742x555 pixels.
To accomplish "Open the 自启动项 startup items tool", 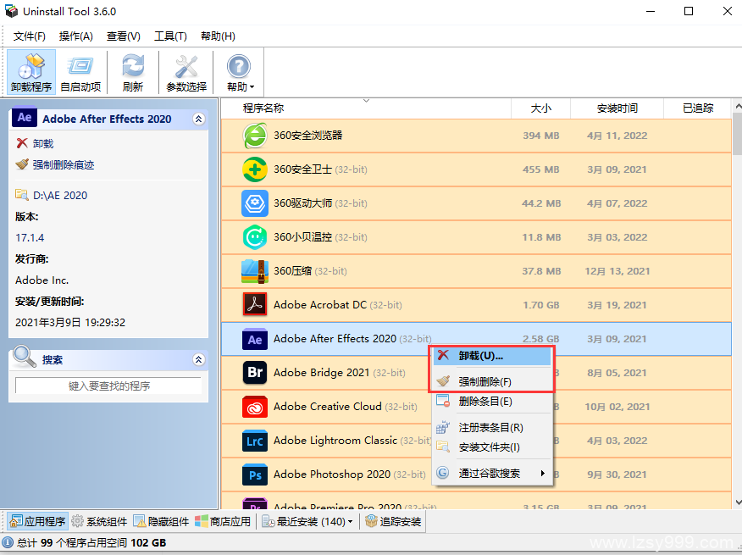I will (x=81, y=72).
